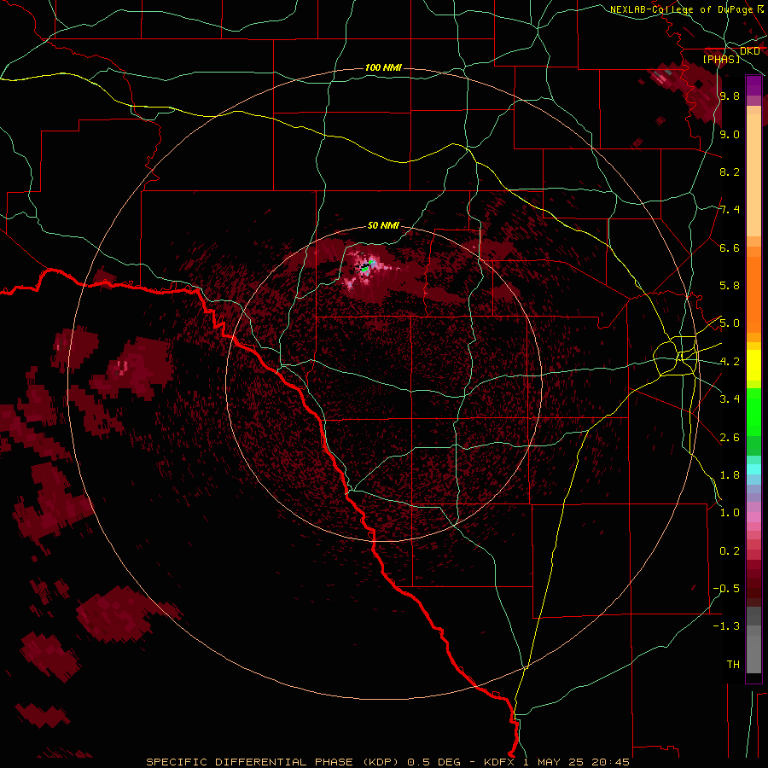Click the 1.8 value on the color scale
The image size is (768, 768).
click(730, 475)
